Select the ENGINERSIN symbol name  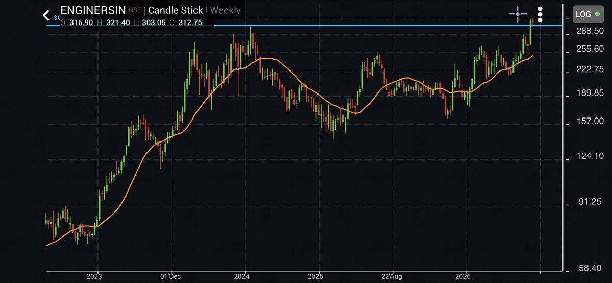pos(93,10)
